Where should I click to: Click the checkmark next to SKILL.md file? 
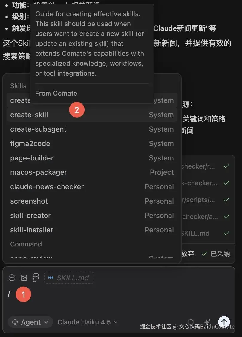pos(226,233)
